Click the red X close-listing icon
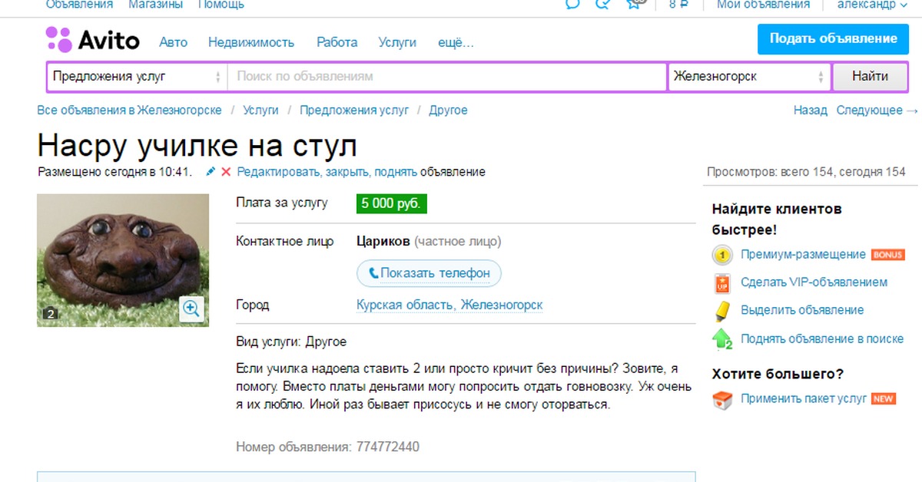The image size is (922, 482). (226, 172)
